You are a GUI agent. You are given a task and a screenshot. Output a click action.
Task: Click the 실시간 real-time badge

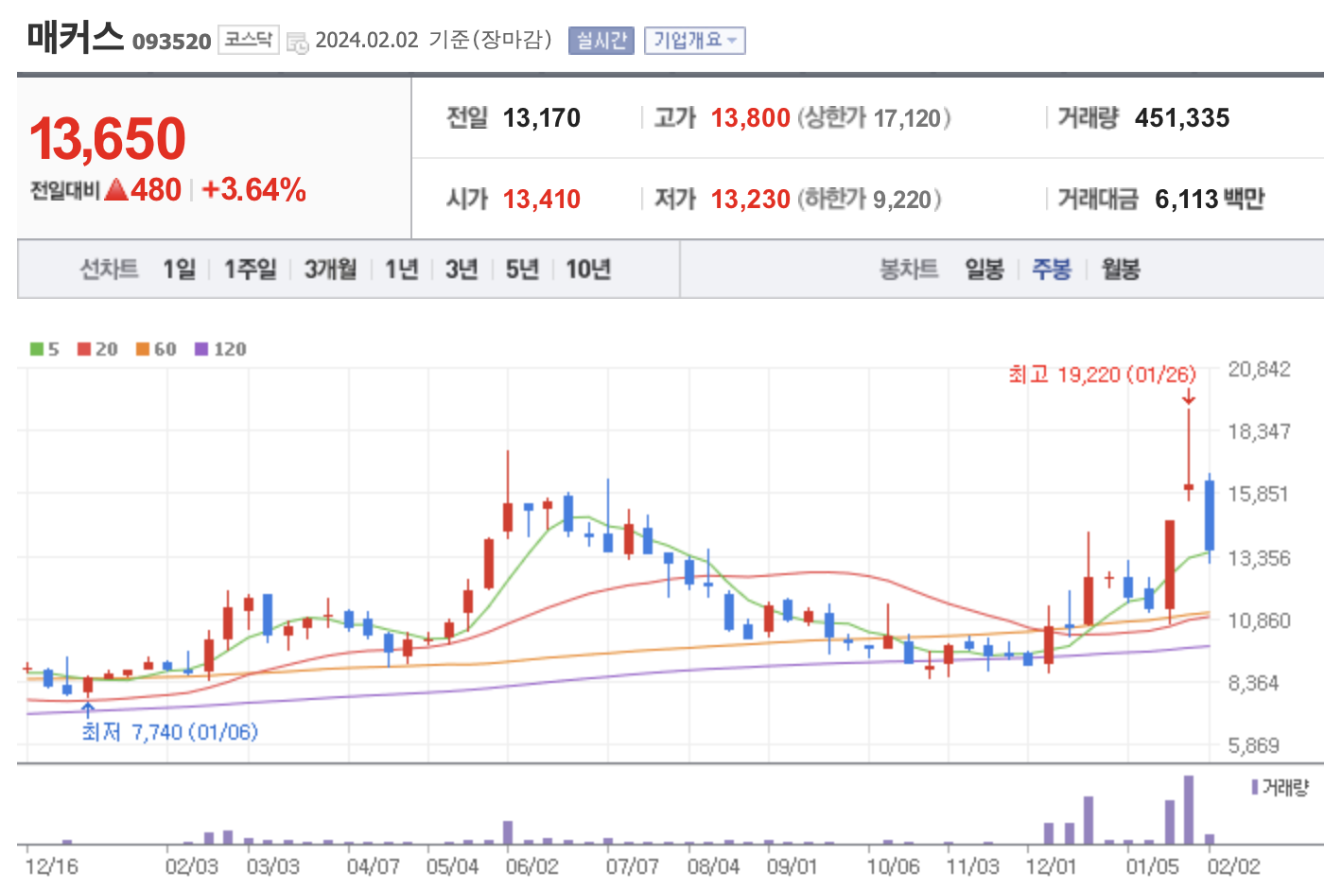coord(601,41)
